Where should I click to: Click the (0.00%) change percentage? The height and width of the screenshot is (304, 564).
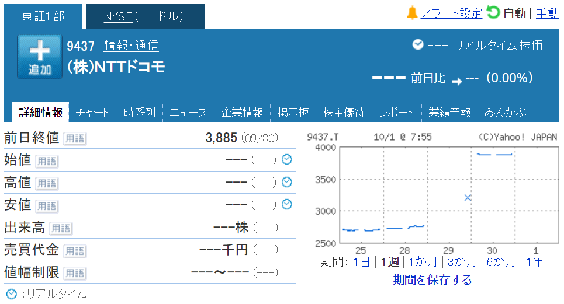coord(509,78)
